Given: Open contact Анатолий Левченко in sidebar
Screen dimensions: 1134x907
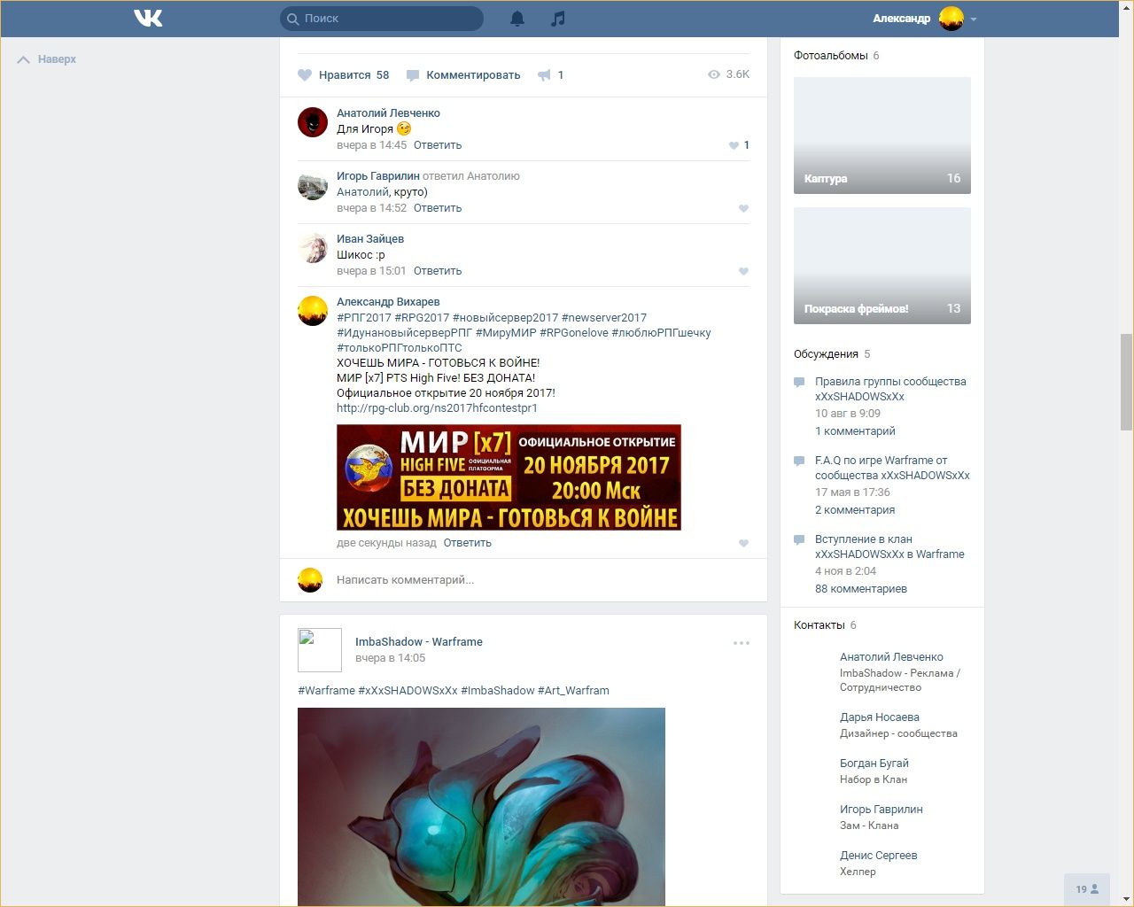Looking at the screenshot, I should tap(891, 657).
